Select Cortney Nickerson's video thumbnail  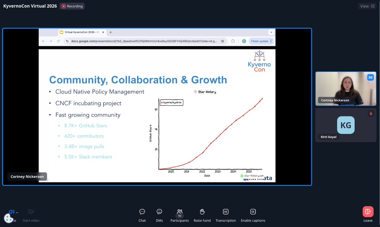[x=345, y=89]
